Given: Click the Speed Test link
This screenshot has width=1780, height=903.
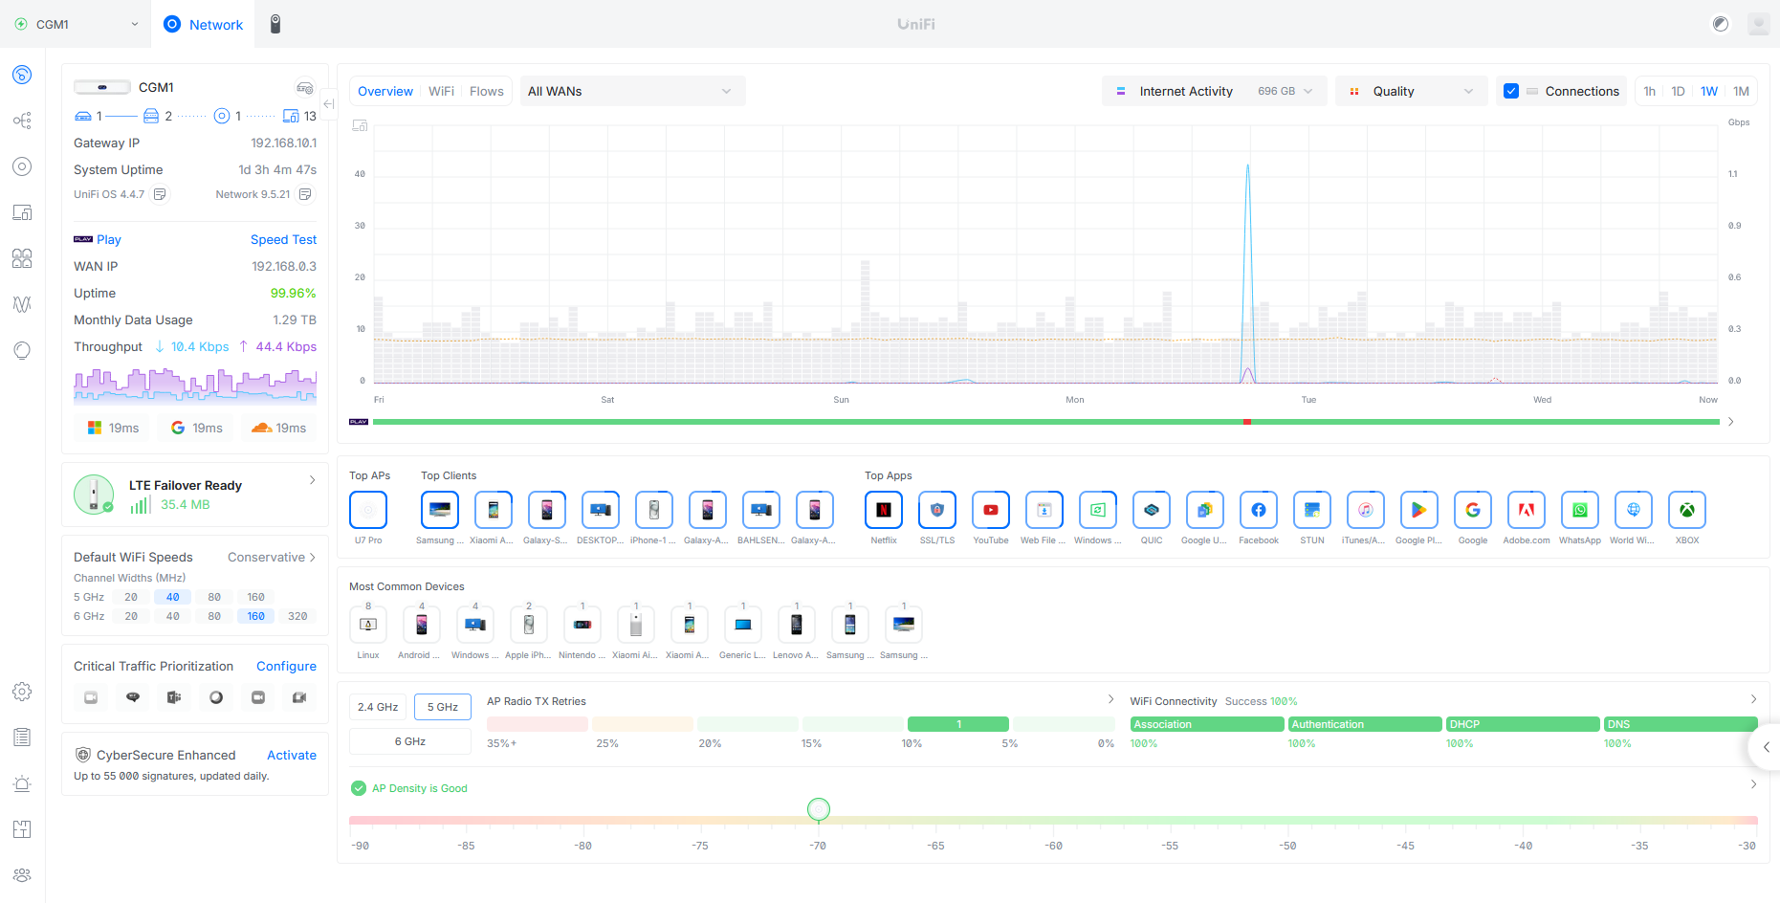Looking at the screenshot, I should point(283,239).
